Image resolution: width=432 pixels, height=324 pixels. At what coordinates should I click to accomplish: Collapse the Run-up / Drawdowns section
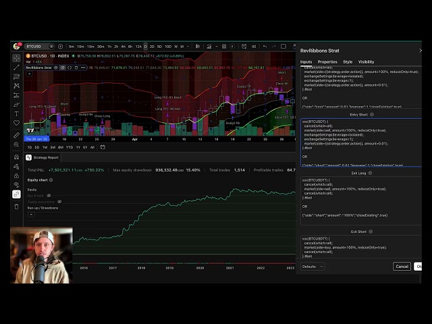tap(43, 208)
